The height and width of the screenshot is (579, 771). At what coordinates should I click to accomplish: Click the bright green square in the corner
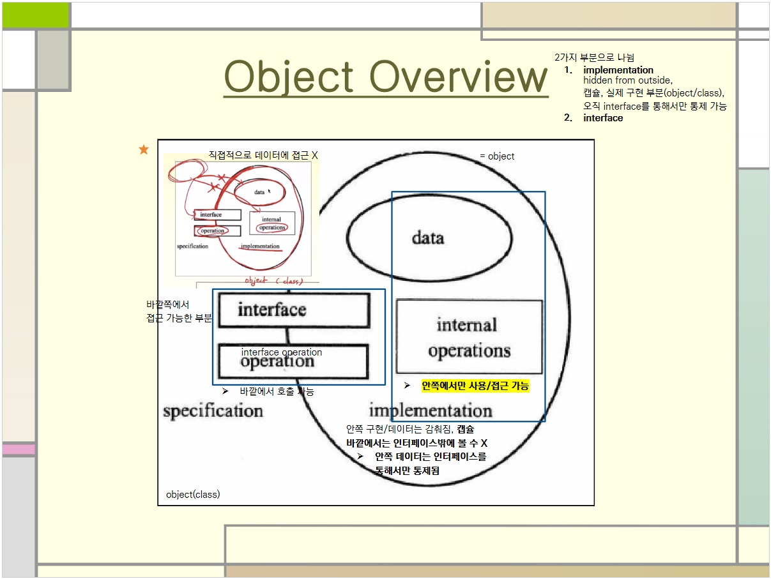coord(35,15)
